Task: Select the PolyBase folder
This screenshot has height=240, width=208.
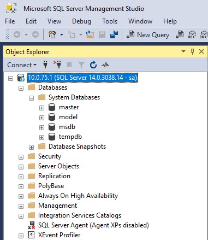Action: [x=51, y=186]
